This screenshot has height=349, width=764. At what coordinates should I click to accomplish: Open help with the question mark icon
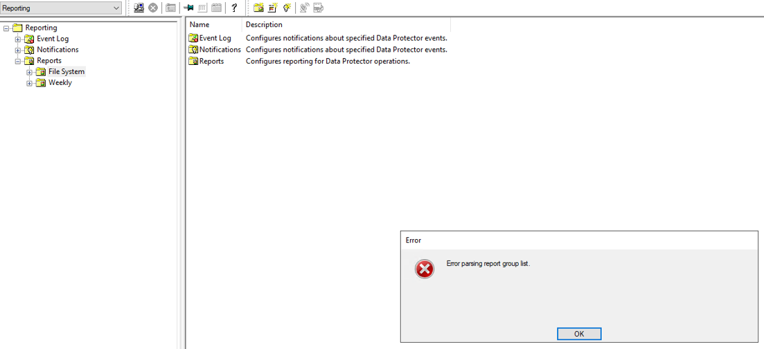[234, 8]
